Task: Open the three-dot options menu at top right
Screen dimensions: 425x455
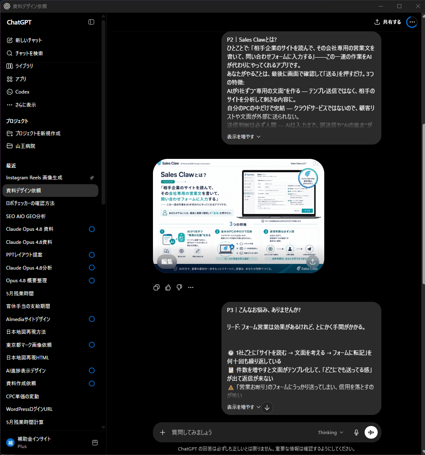Action: point(412,22)
